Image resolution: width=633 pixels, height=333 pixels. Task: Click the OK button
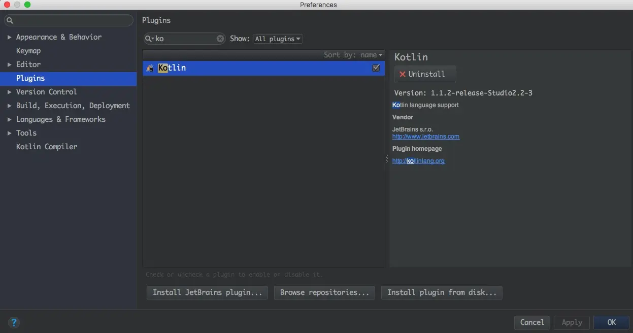(612, 322)
